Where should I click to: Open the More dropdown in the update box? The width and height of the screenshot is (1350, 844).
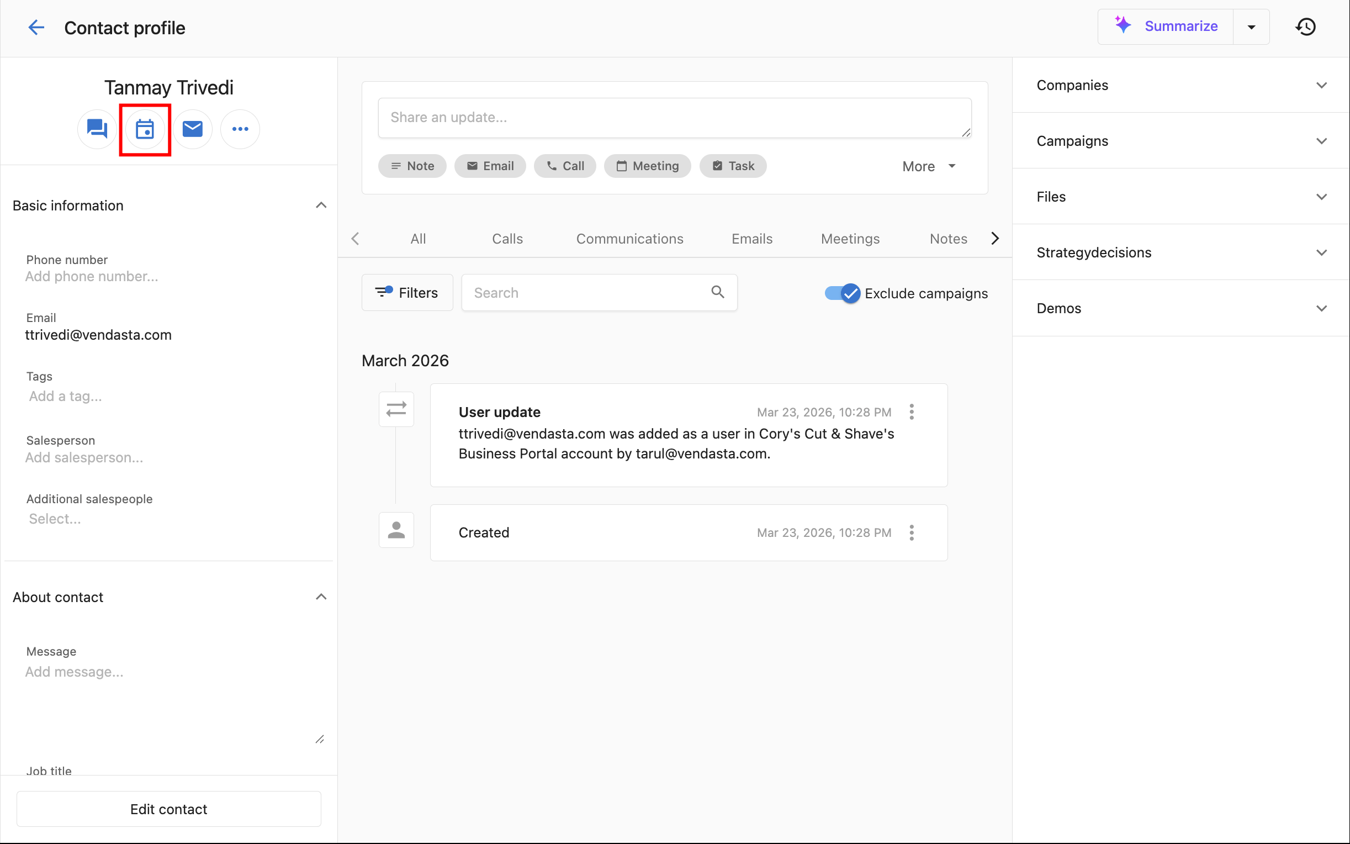click(x=928, y=166)
